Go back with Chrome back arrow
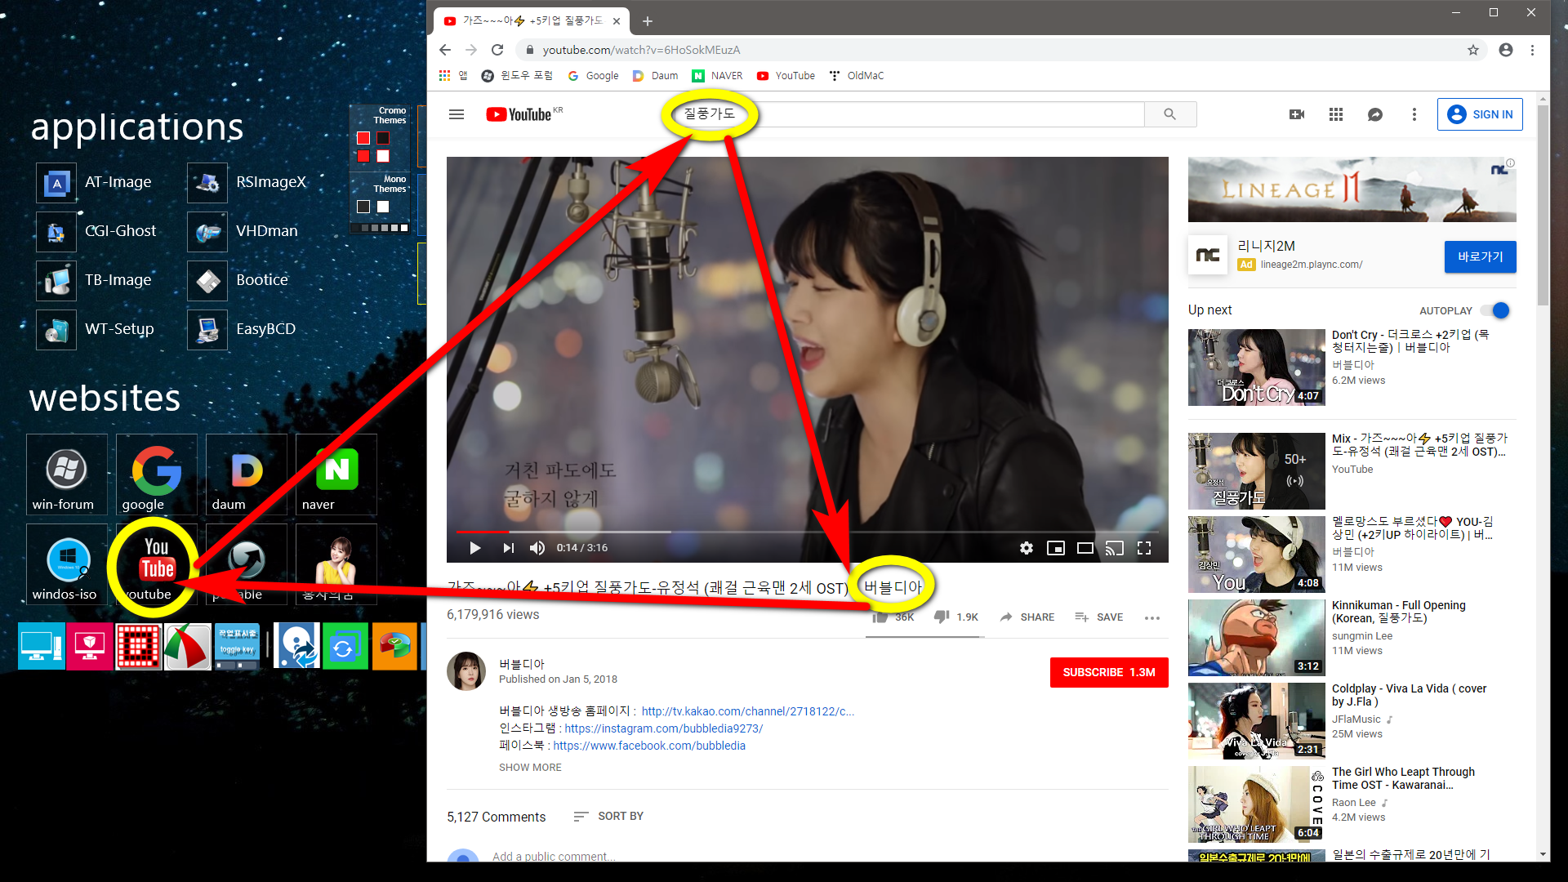Screen dimensions: 1568x882 coord(445,50)
